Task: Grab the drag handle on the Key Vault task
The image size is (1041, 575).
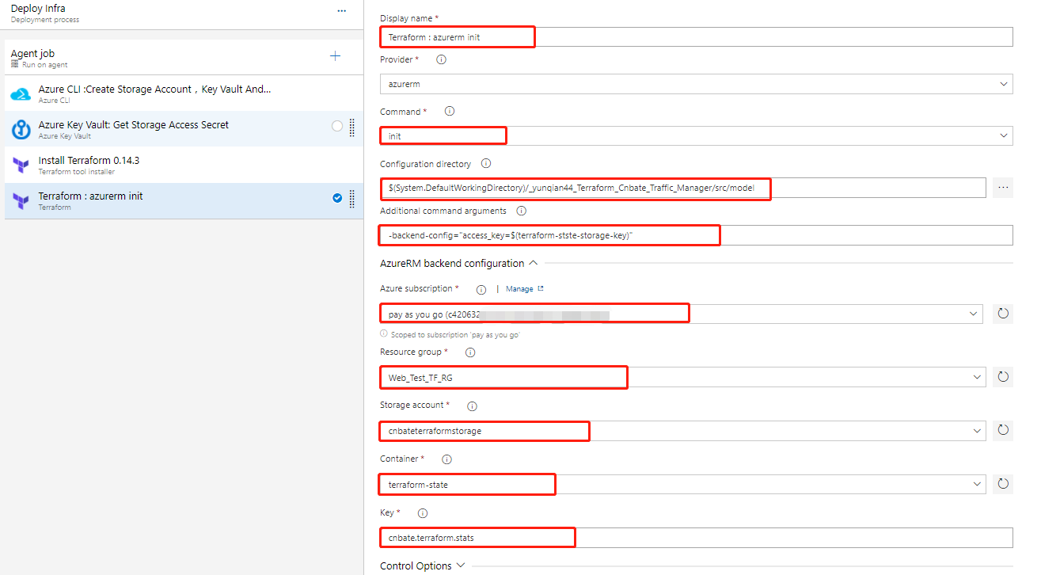Action: pyautogui.click(x=352, y=127)
